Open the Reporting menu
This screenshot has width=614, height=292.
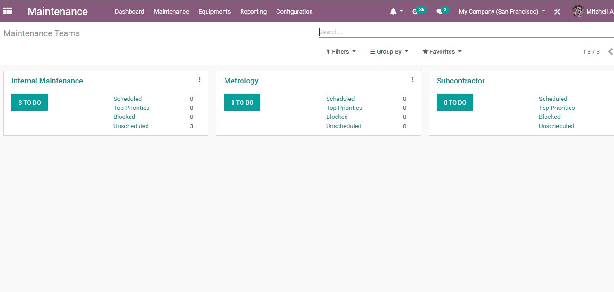click(x=253, y=11)
